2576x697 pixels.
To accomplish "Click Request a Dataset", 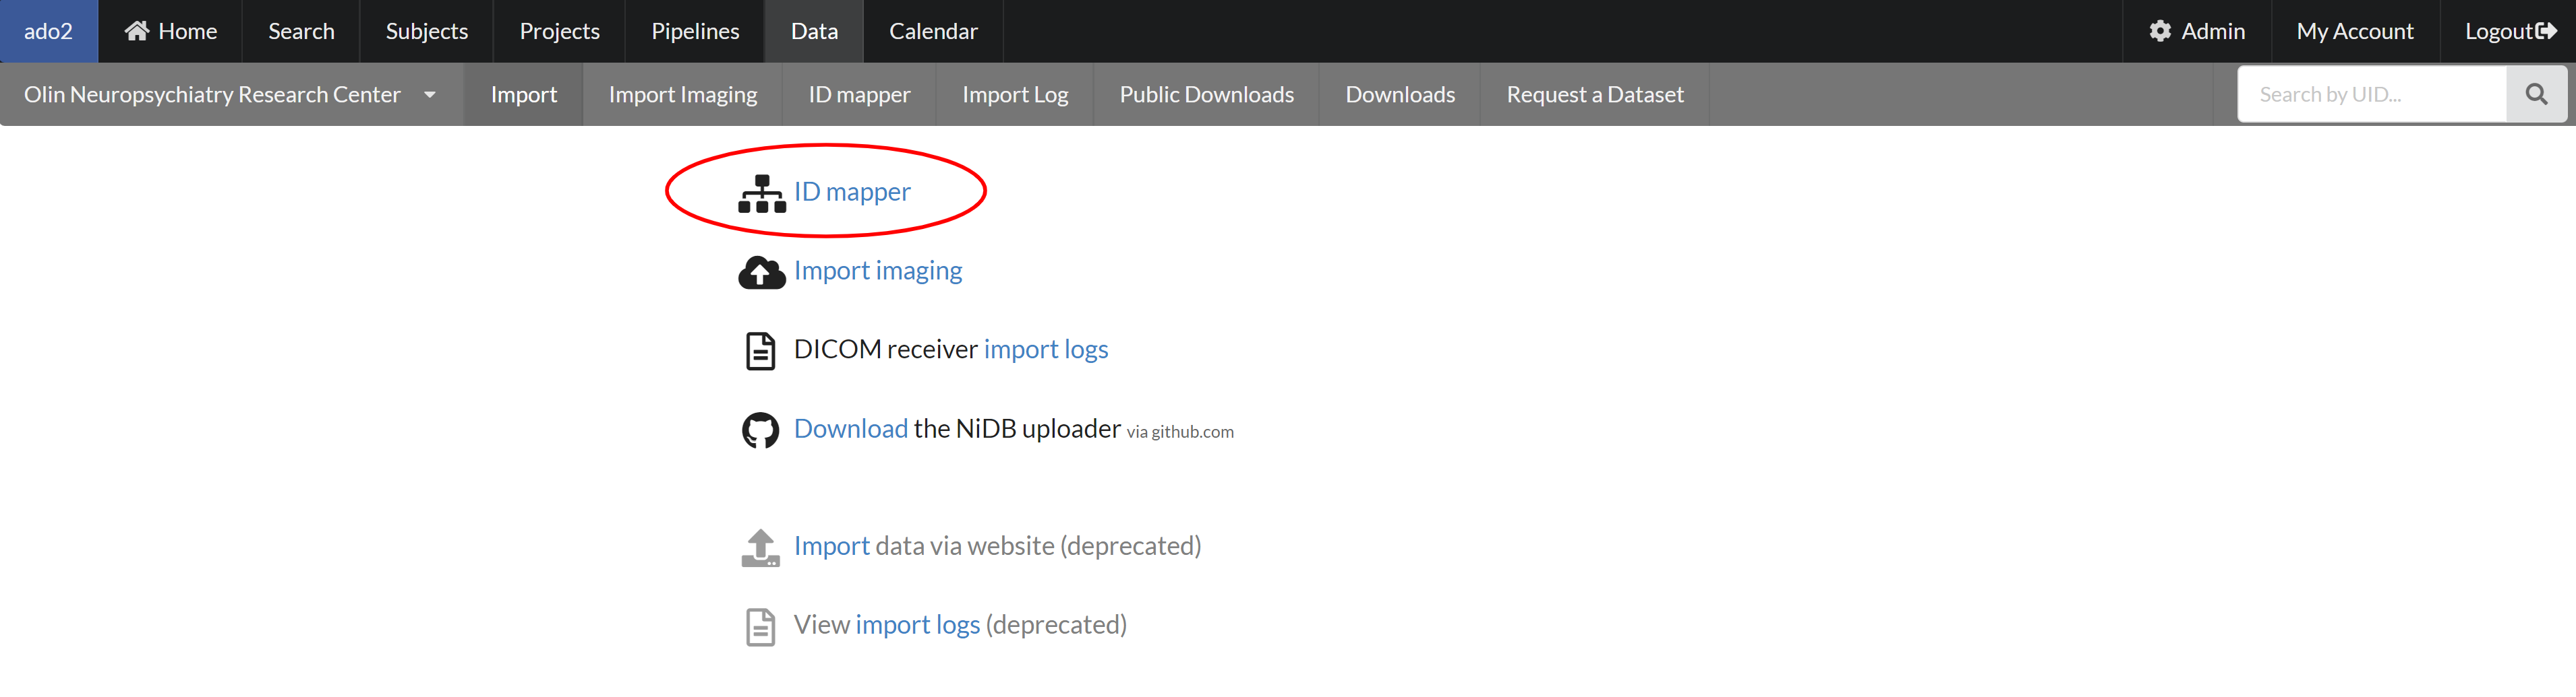I will tap(1594, 94).
